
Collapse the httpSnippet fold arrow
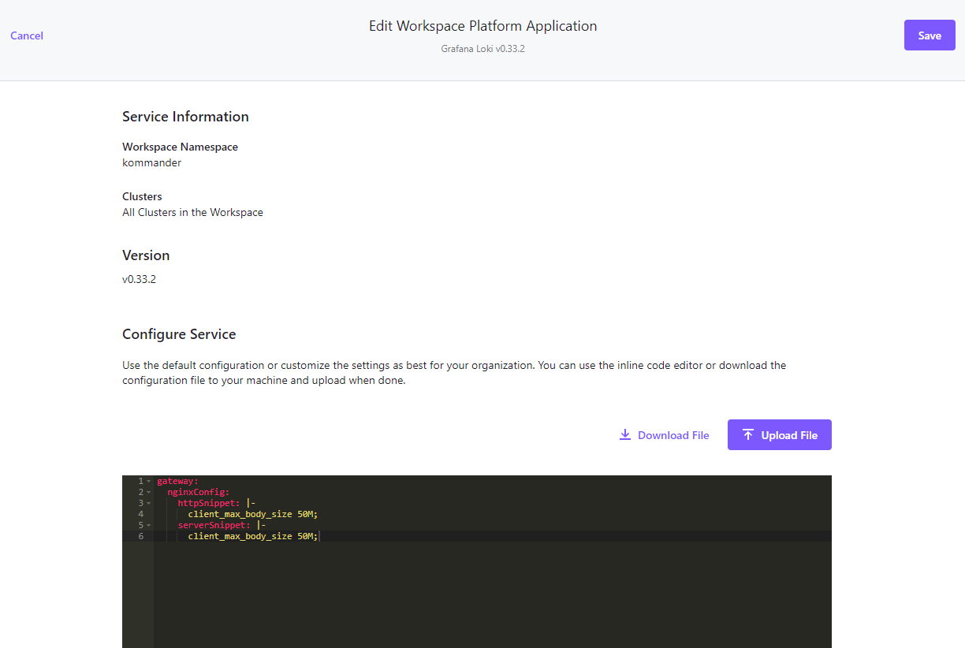coord(148,503)
